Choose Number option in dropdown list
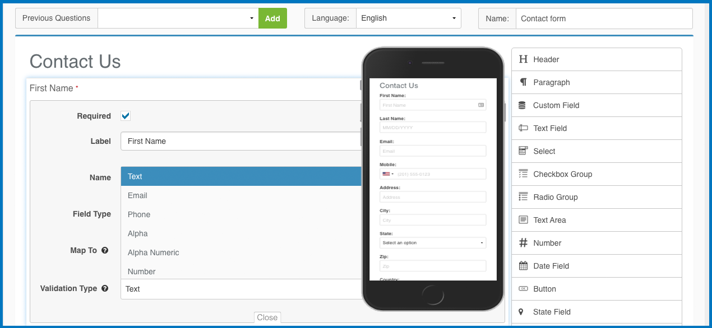This screenshot has width=712, height=328. tap(241, 271)
